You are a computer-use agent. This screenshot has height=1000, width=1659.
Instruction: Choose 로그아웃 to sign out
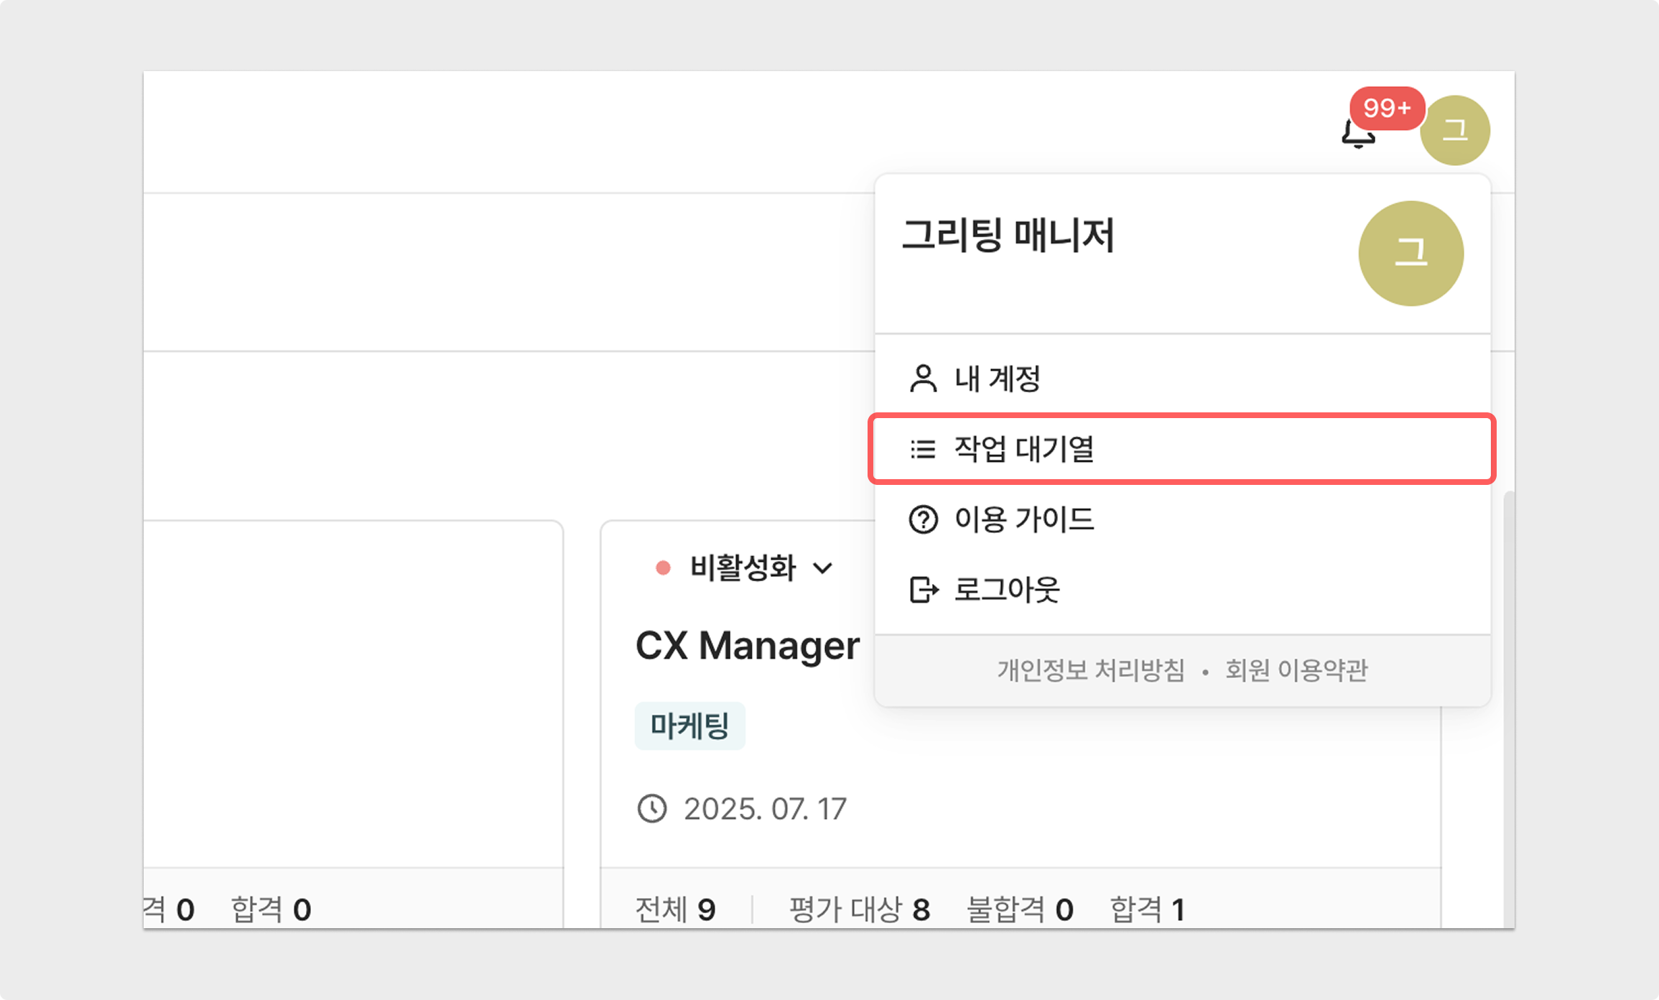tap(1006, 590)
